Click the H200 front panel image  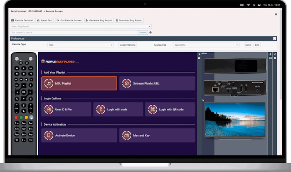[235, 66]
